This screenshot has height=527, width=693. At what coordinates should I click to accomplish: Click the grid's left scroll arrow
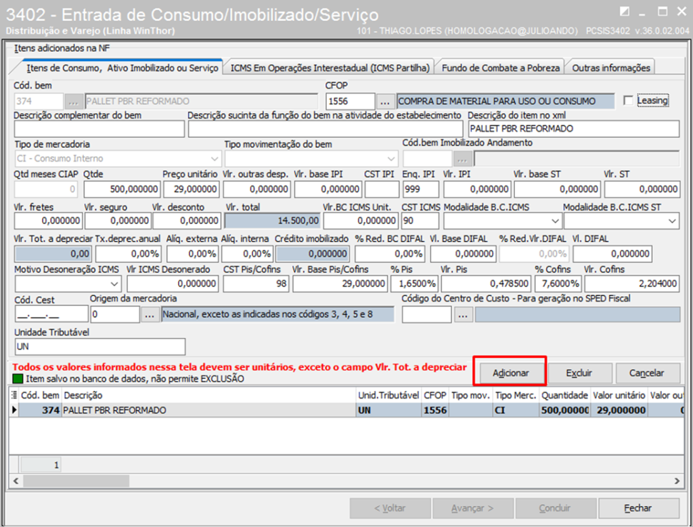(x=15, y=480)
